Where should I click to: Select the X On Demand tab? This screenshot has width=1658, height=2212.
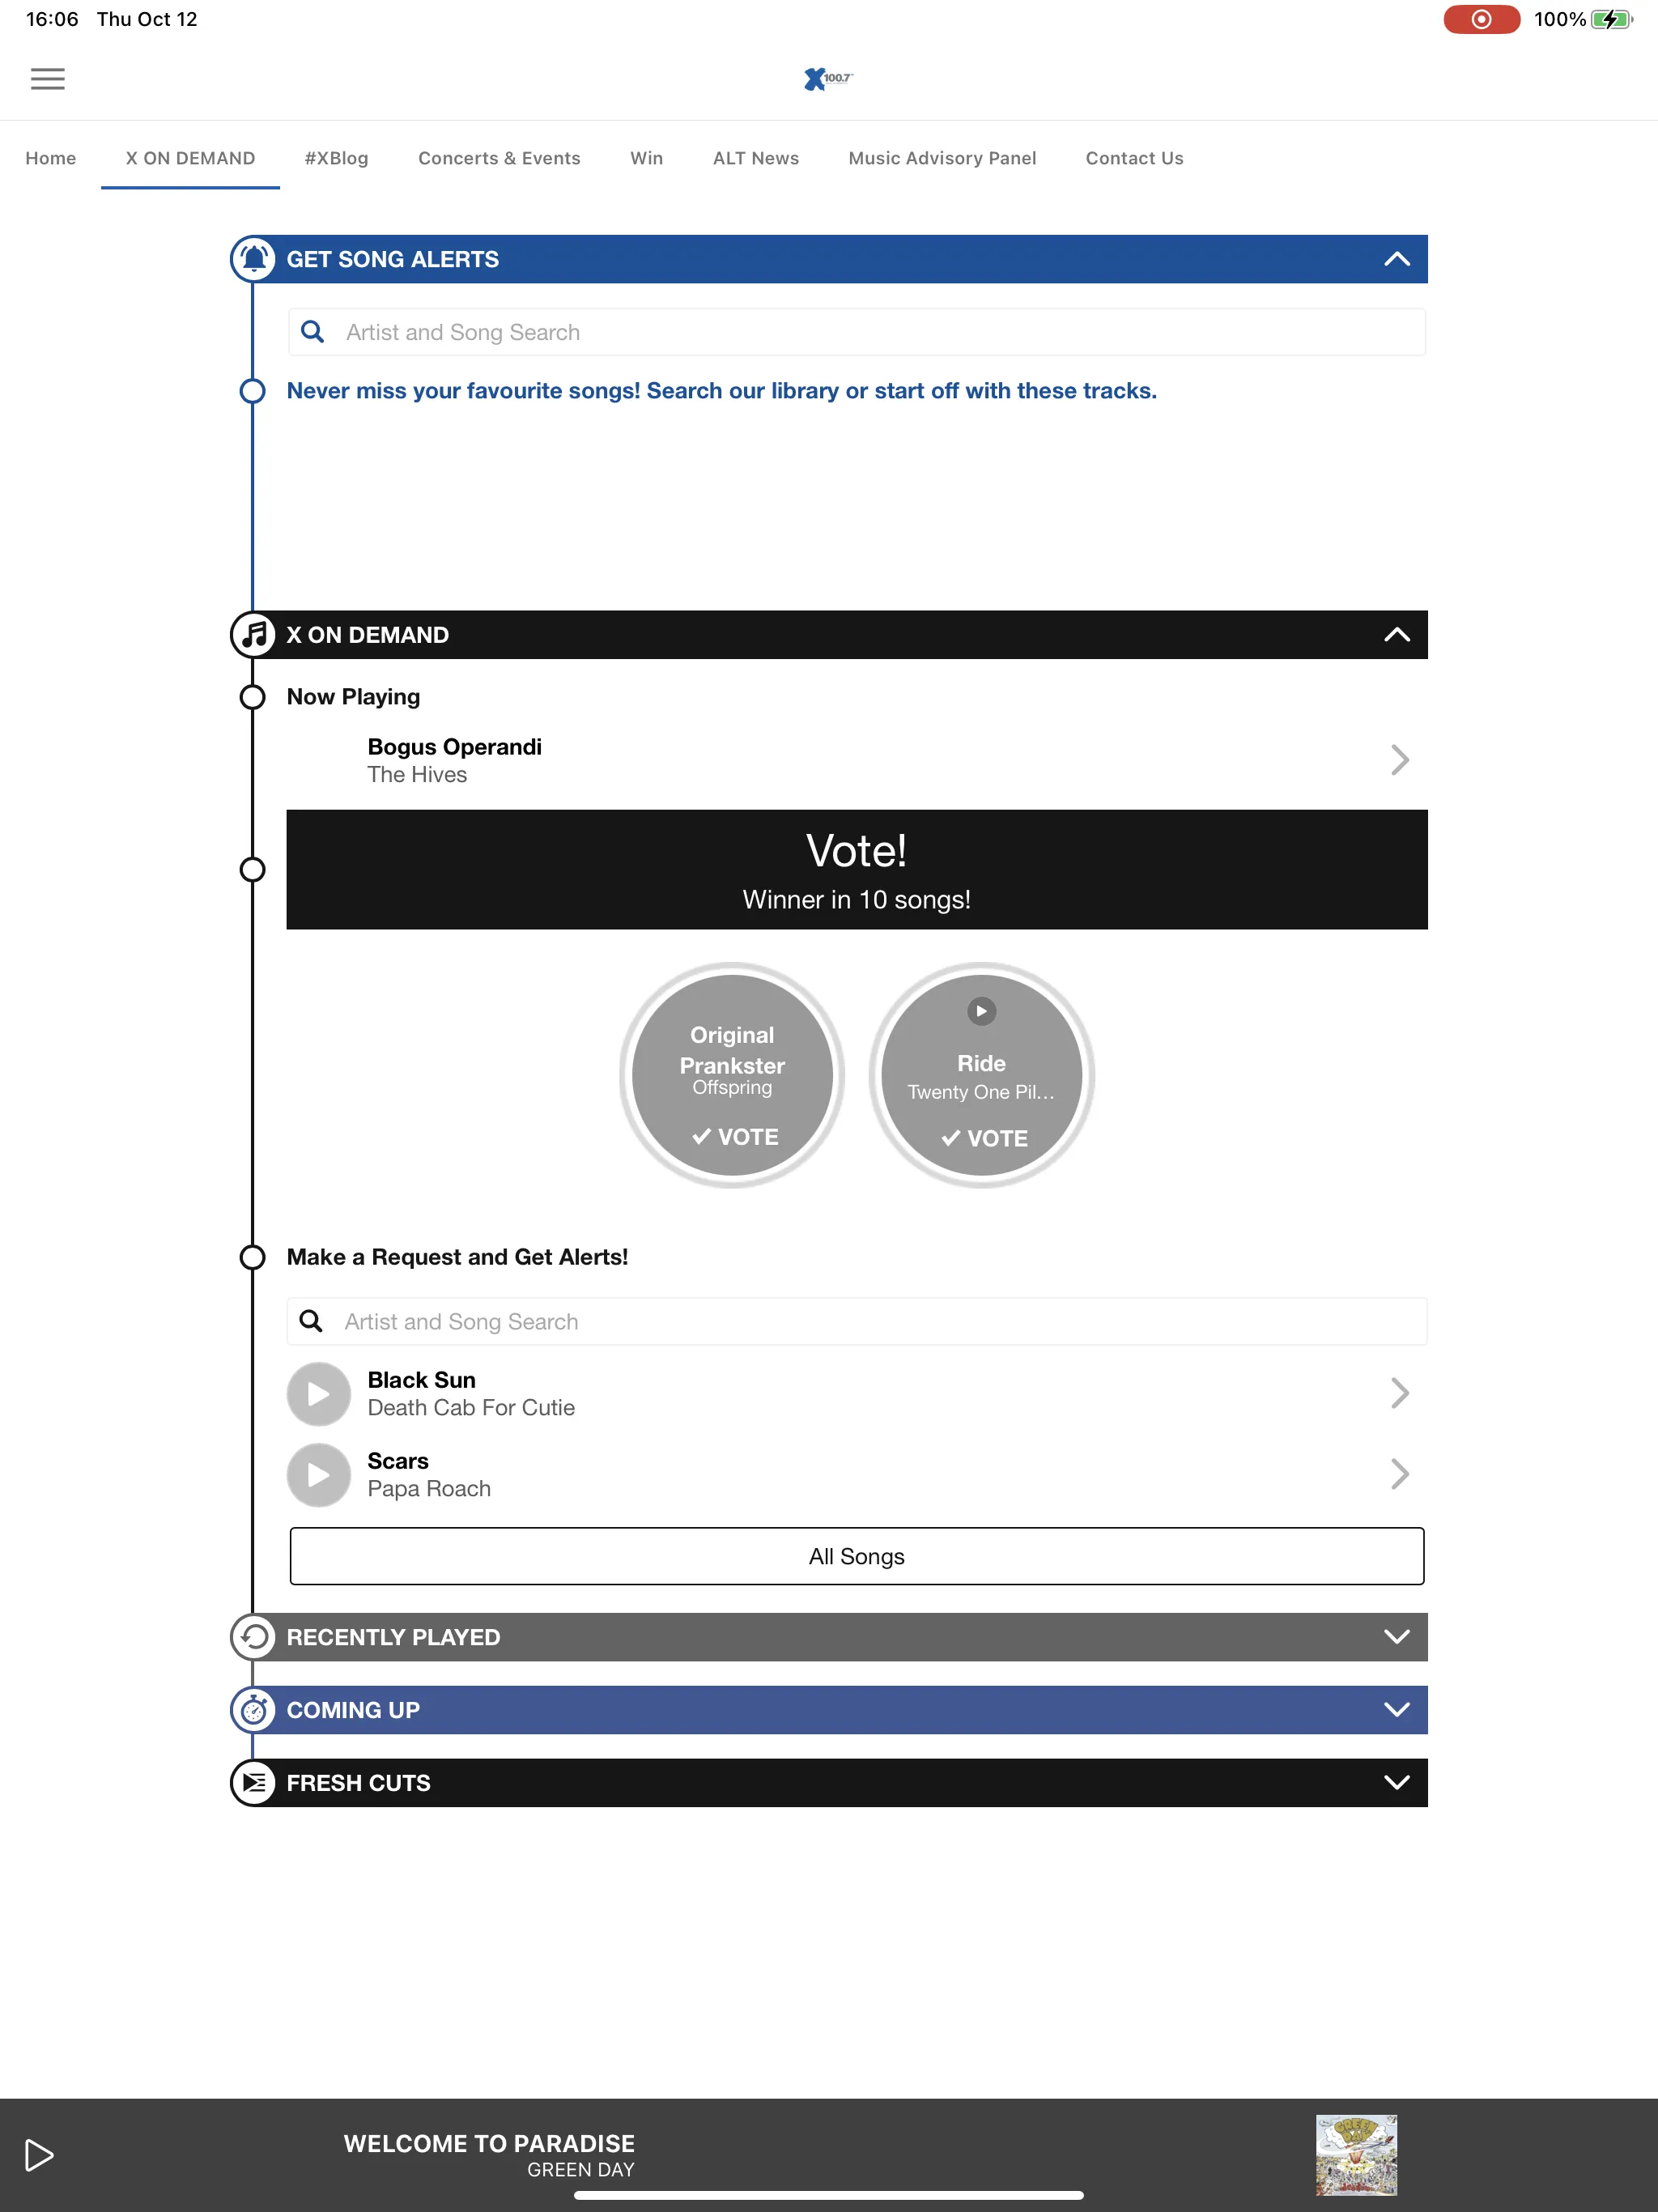pyautogui.click(x=189, y=159)
